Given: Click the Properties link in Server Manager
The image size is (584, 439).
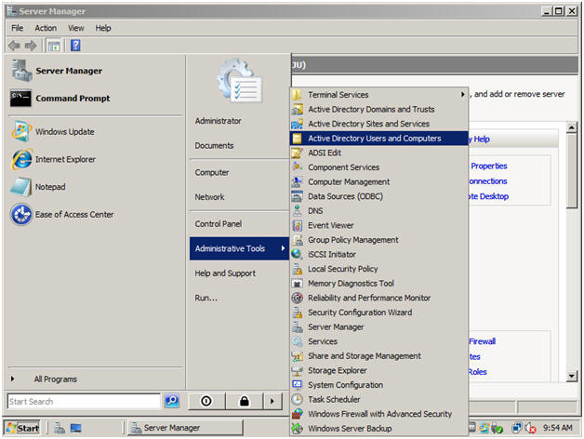Looking at the screenshot, I should 488,166.
